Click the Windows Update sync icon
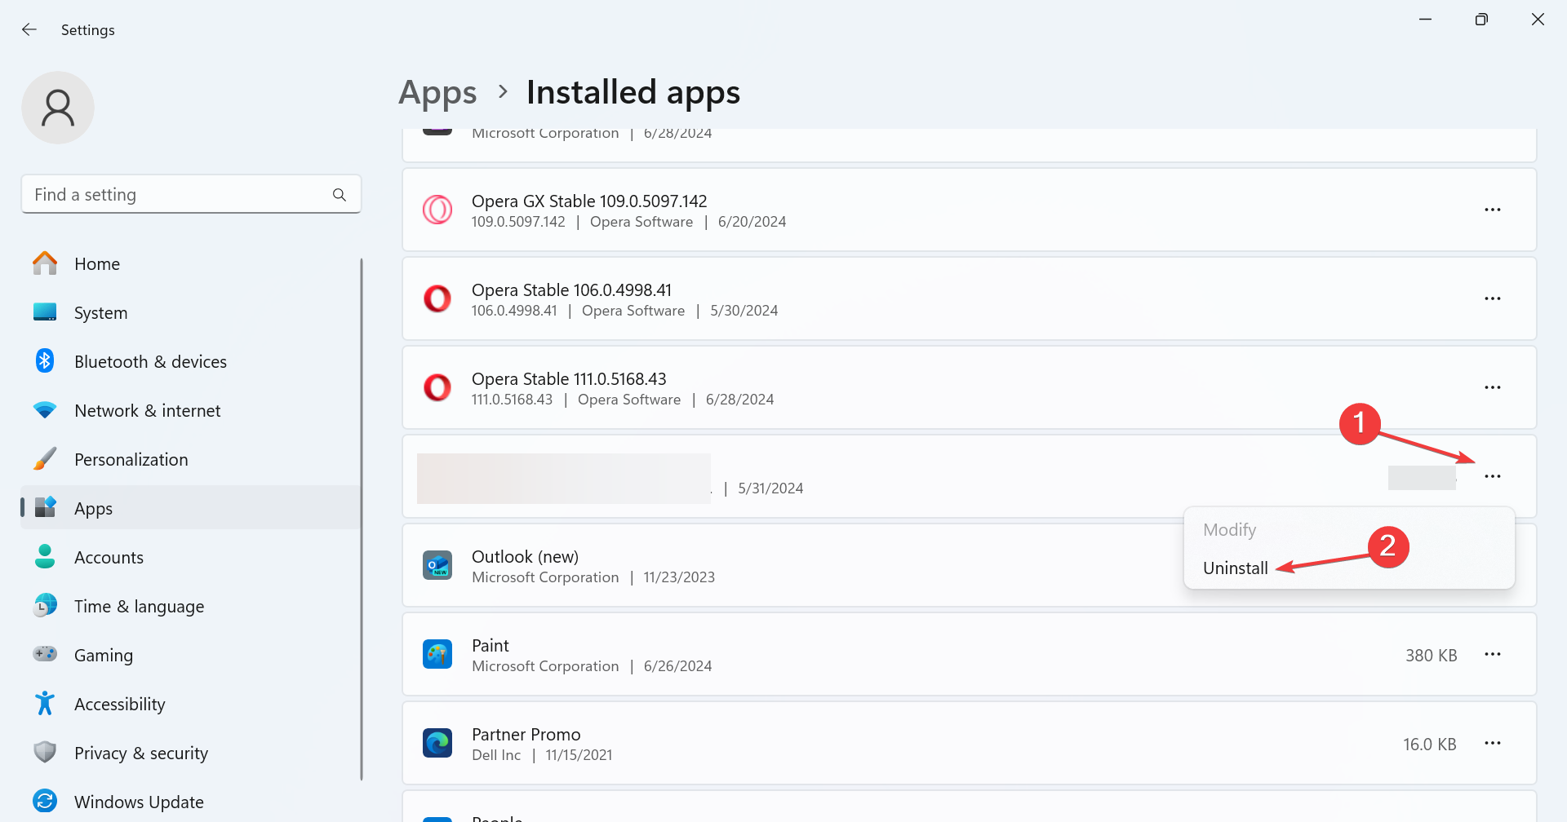This screenshot has width=1567, height=822. [45, 801]
